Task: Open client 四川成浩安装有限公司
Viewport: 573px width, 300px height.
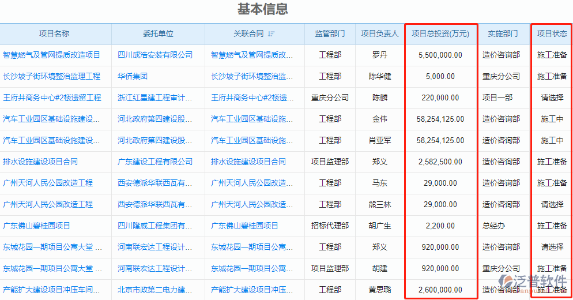Action: [x=155, y=55]
